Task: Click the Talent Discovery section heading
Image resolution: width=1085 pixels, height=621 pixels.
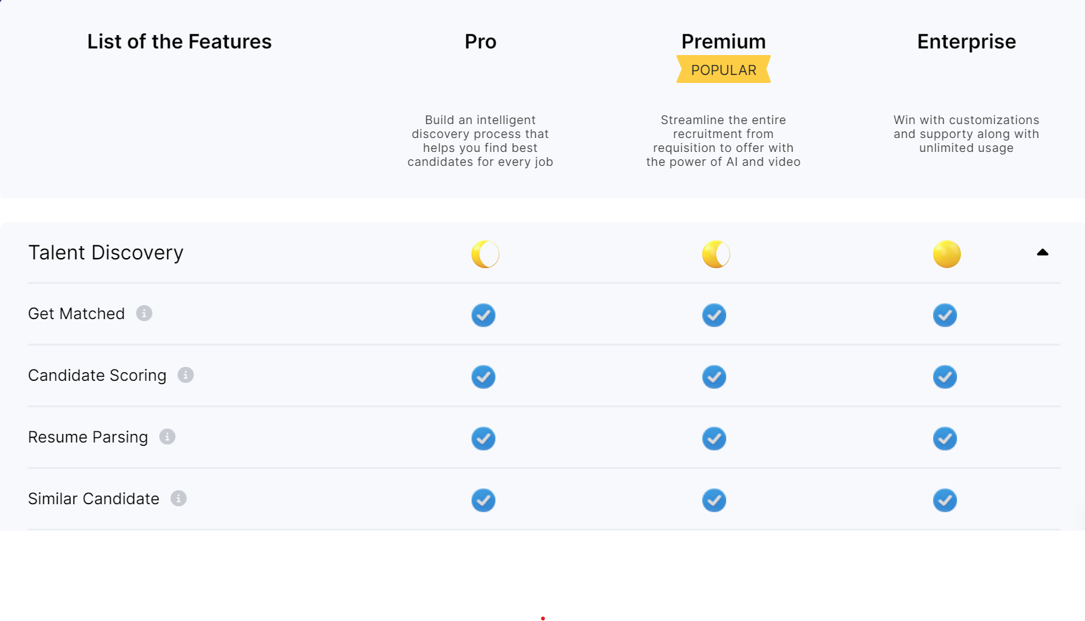Action: tap(105, 253)
